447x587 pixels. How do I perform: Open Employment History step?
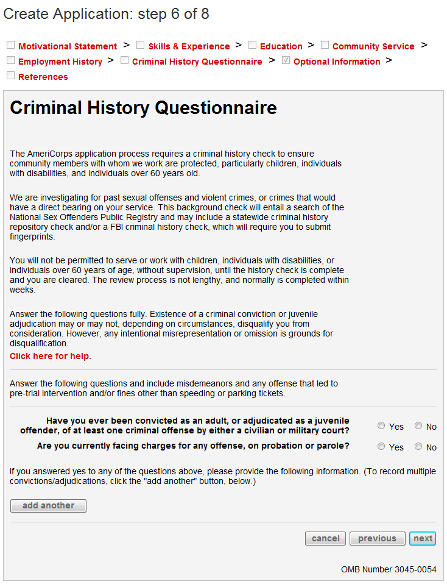[x=60, y=62]
